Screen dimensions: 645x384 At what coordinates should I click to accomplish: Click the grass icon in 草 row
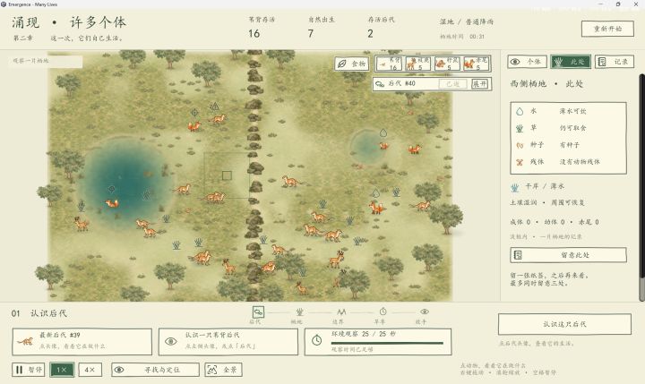coord(520,128)
